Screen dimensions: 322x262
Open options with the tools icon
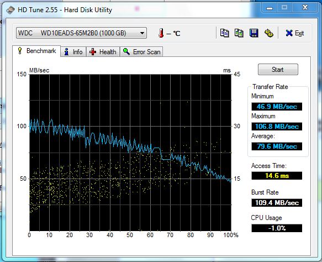click(x=269, y=33)
